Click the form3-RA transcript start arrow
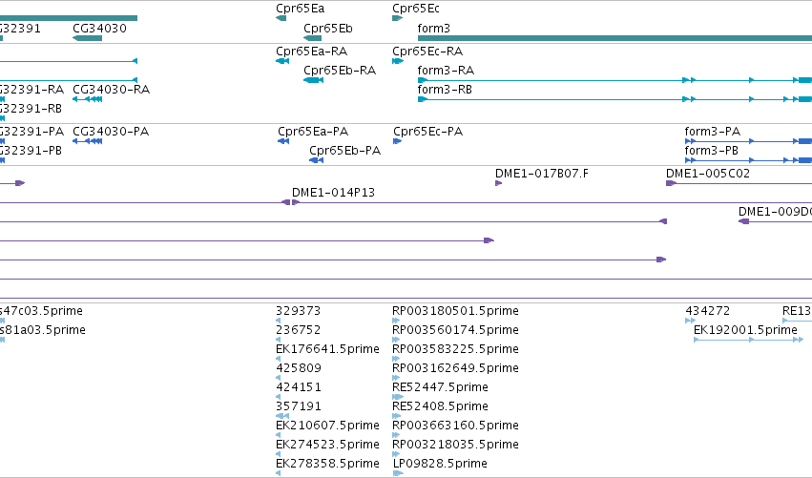 (x=423, y=80)
